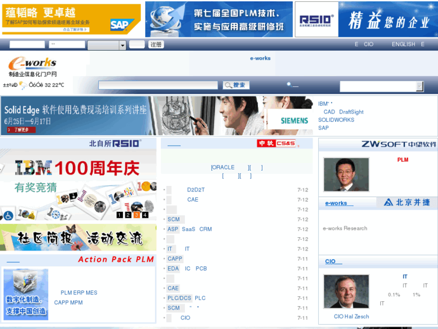Click the 北自所 RSIO logo header
438x329 pixels.
115,144
